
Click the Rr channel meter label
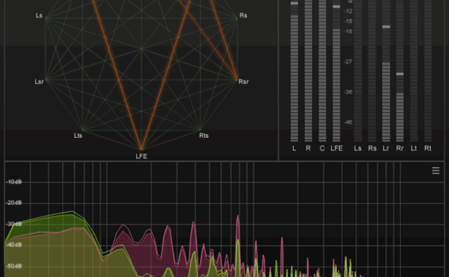click(x=399, y=149)
